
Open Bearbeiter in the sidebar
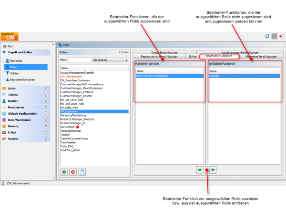(x=17, y=61)
